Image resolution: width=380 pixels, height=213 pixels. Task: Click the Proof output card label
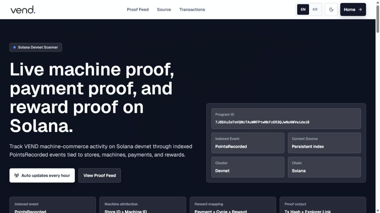tap(295, 204)
